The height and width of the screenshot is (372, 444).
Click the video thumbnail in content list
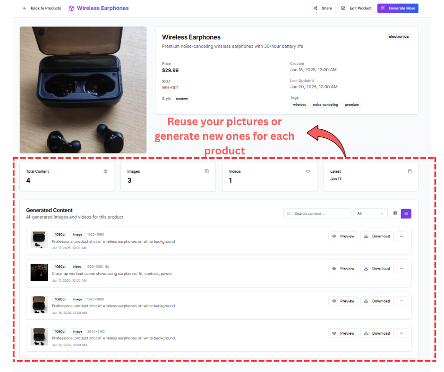pos(39,272)
